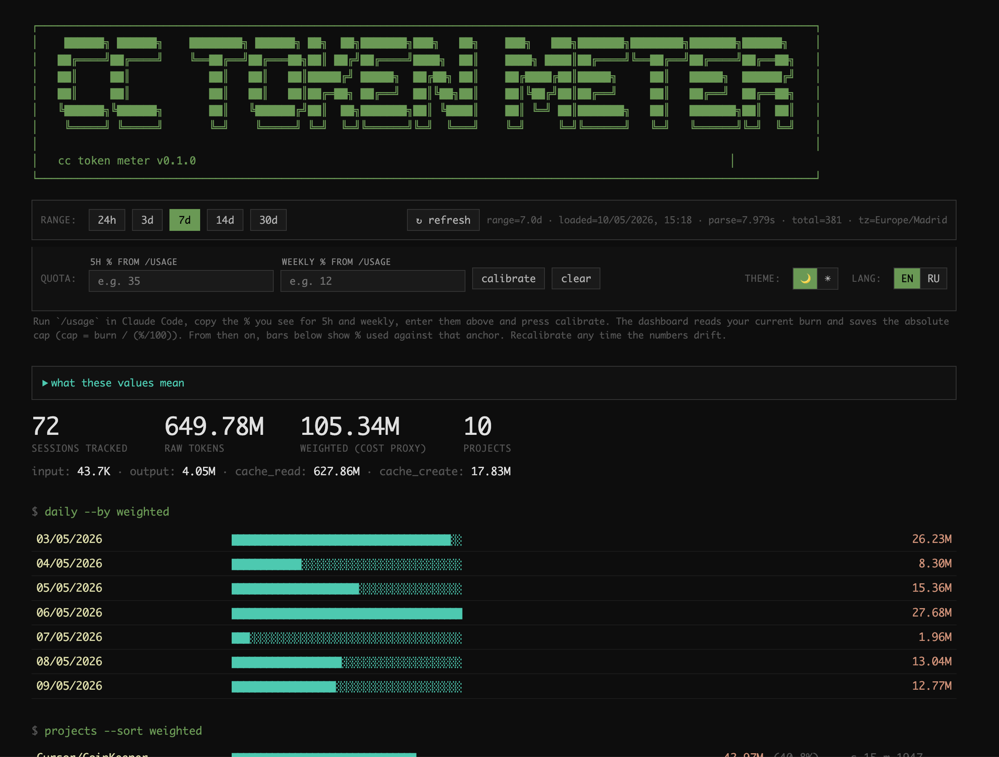Viewport: 999px width, 757px height.
Task: Click the tz=Europe/Madrid status text
Action: [x=902, y=220]
